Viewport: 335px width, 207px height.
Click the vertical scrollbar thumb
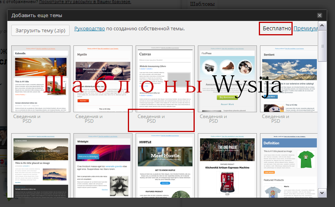322,46
